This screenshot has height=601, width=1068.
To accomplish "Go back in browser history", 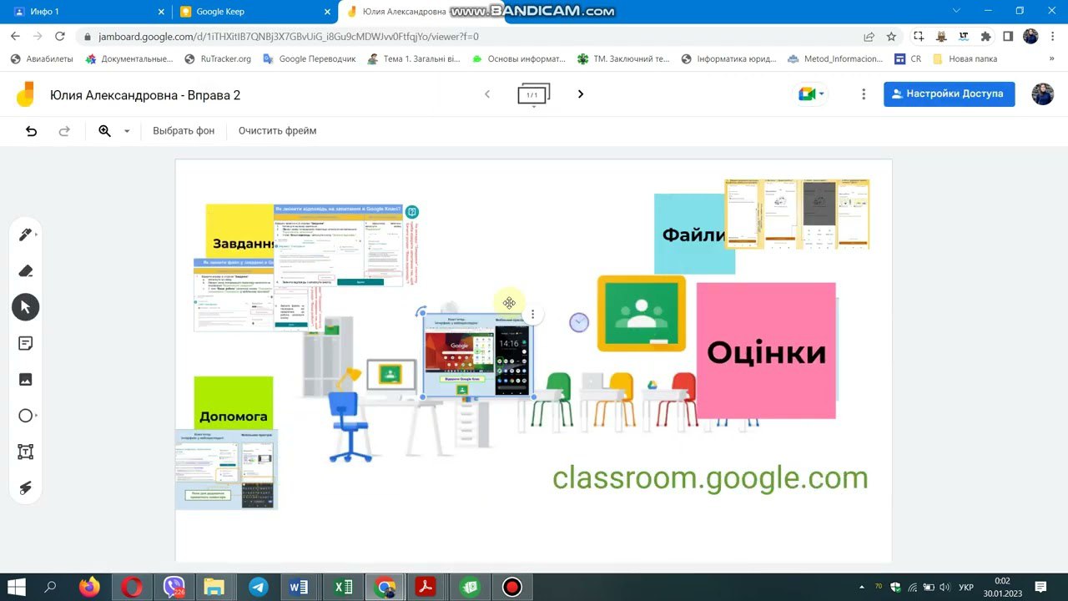I will click(x=16, y=36).
